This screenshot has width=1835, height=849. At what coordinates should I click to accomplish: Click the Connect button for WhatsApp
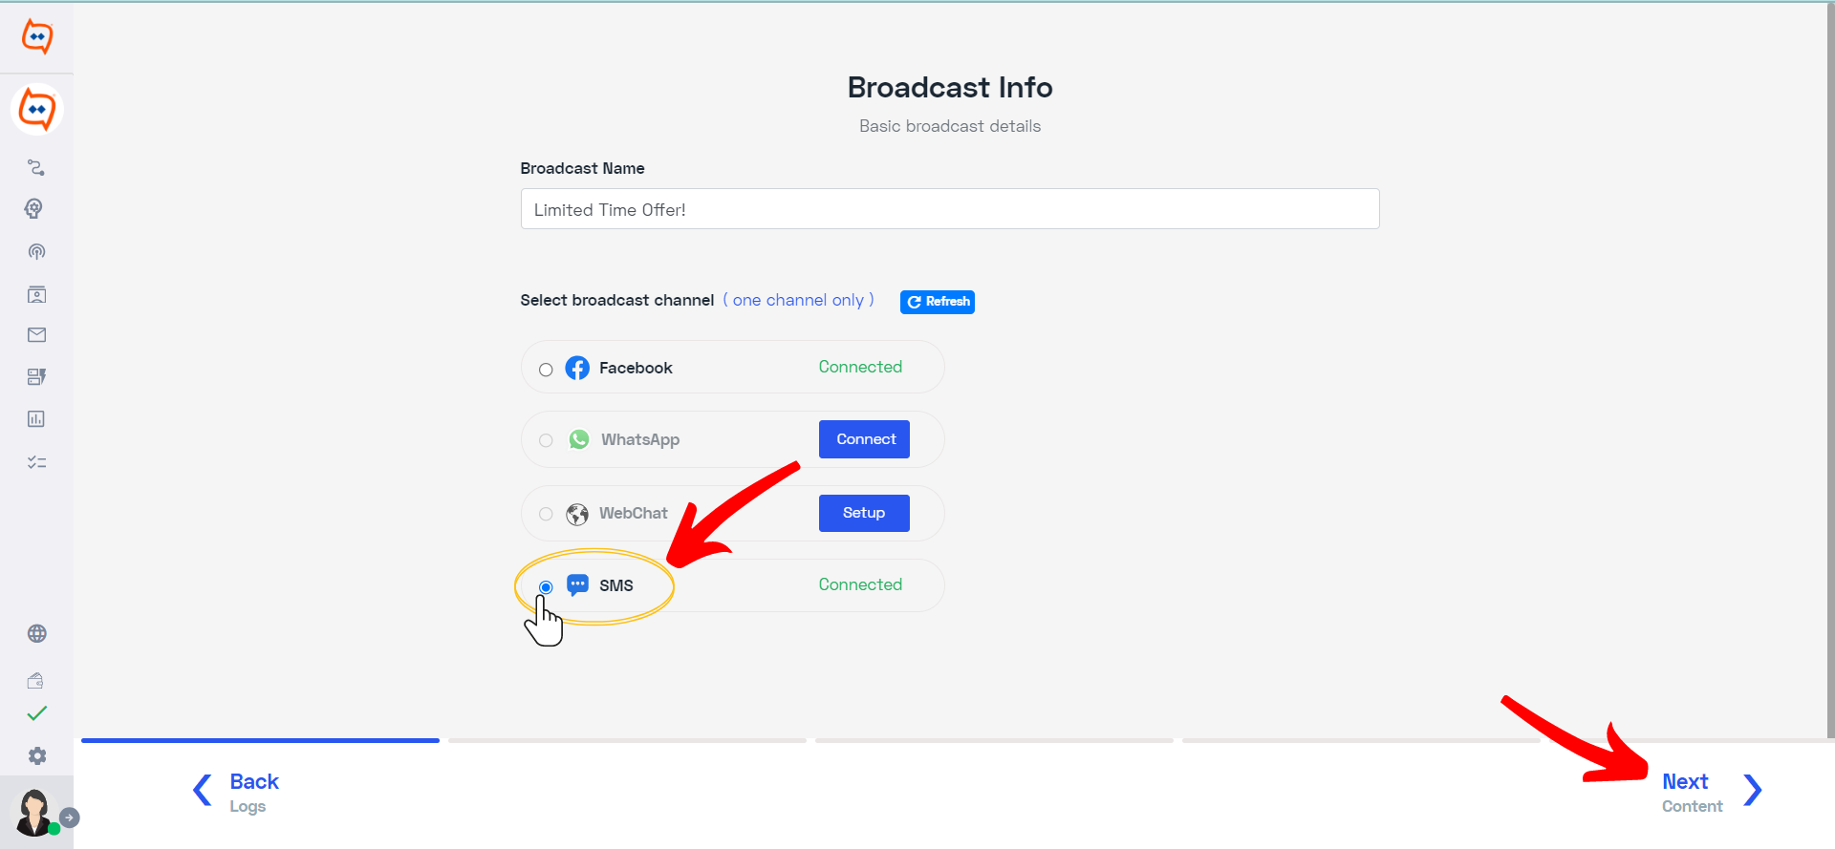pos(864,439)
